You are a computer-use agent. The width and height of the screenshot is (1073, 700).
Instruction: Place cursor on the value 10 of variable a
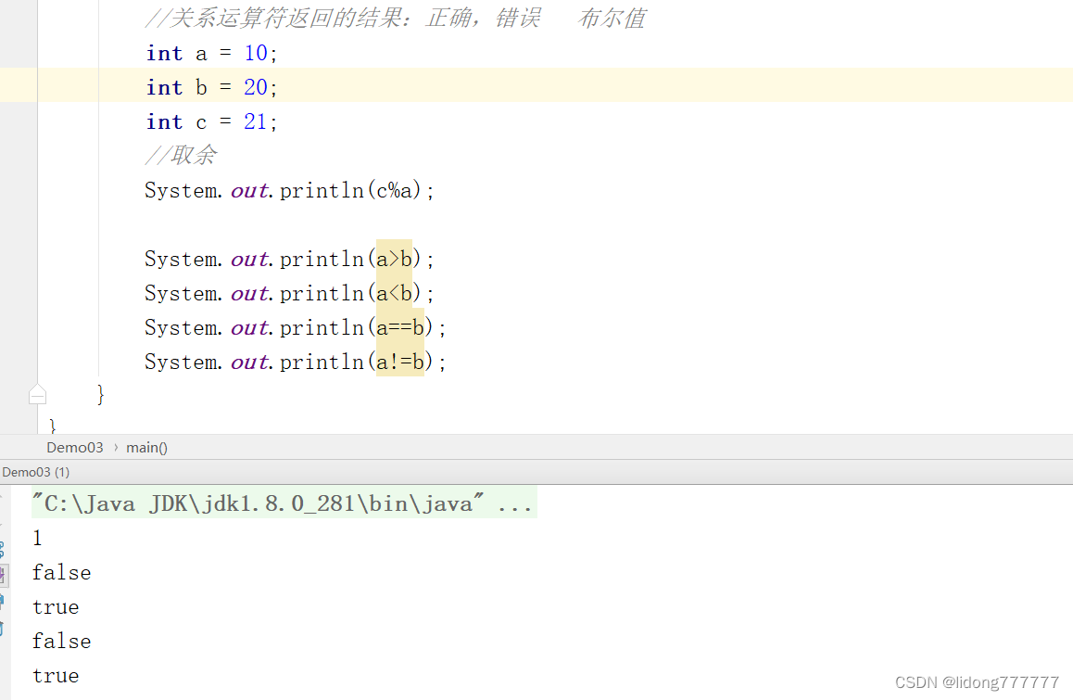click(x=256, y=53)
